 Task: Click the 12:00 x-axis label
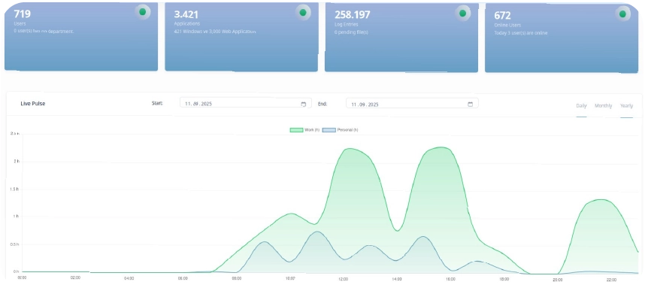(344, 279)
